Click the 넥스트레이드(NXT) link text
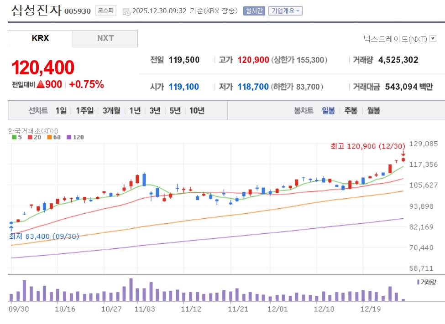The width and height of the screenshot is (445, 324). [395, 39]
